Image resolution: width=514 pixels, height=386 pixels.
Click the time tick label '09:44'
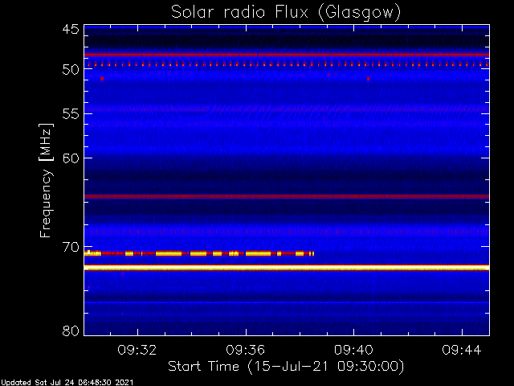click(462, 350)
